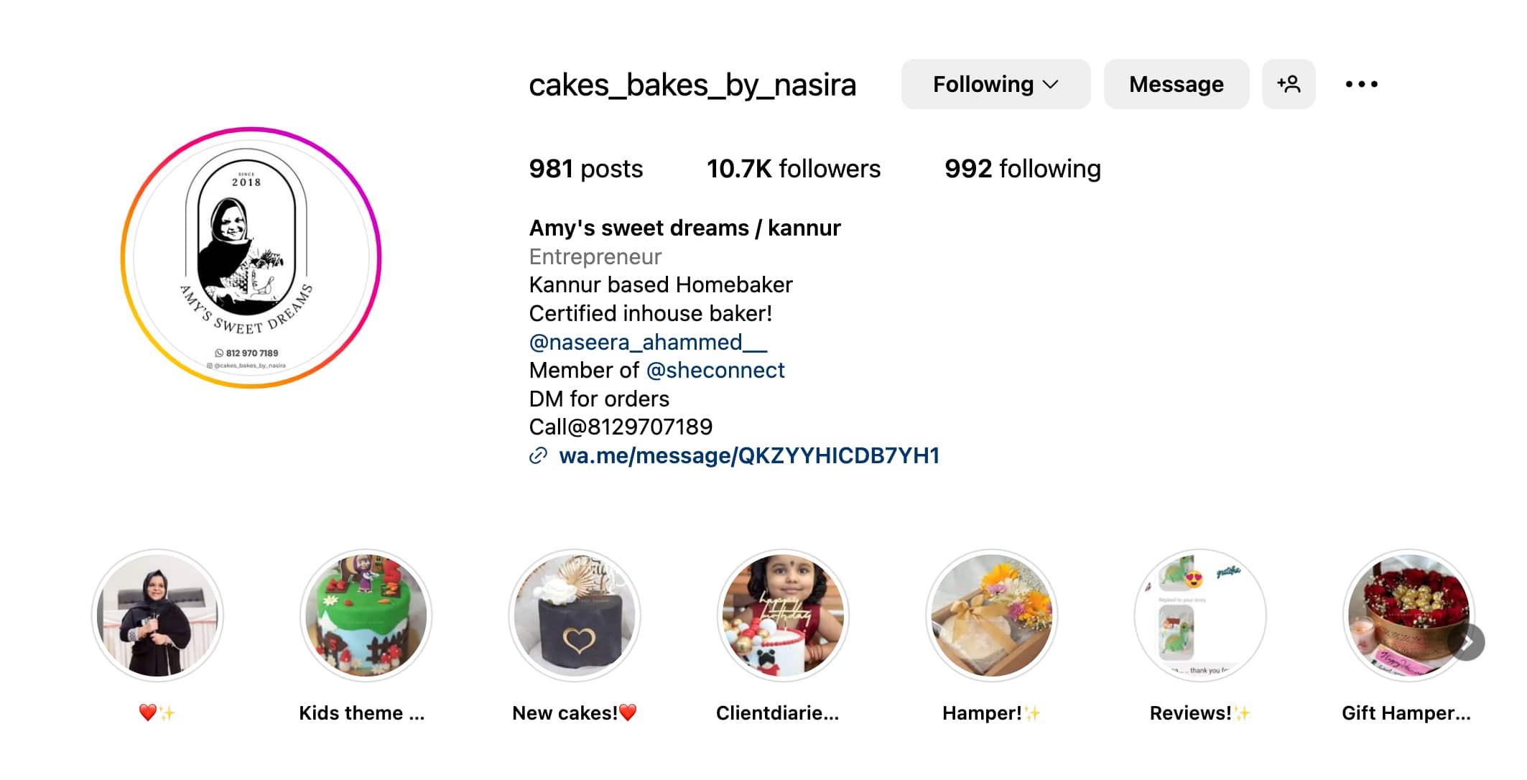
Task: Click the 981 posts count
Action: tap(586, 169)
